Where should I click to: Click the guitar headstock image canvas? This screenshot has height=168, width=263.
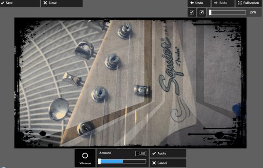130,83
